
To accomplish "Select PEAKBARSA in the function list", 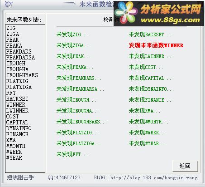I will pyautogui.click(x=20, y=58).
